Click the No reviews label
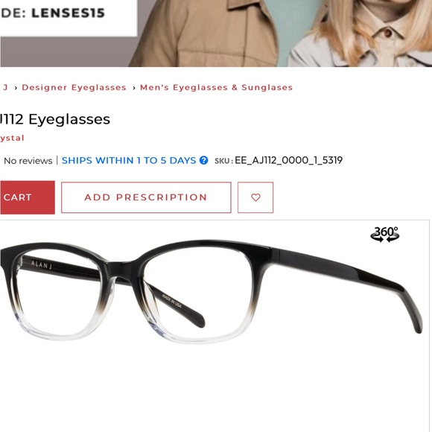Screen dimensions: 432x432 tap(28, 161)
